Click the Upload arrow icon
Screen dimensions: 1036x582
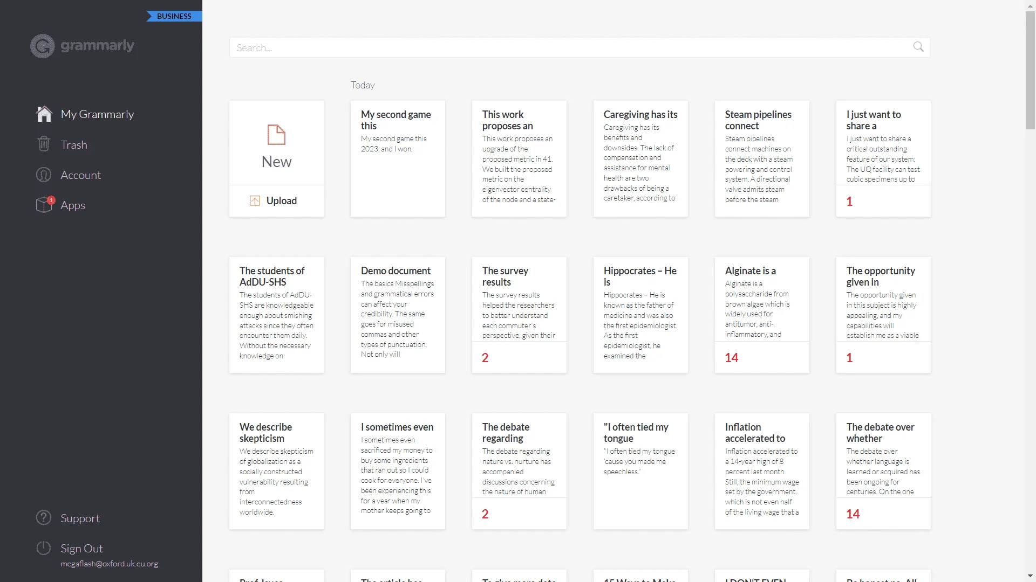255,200
